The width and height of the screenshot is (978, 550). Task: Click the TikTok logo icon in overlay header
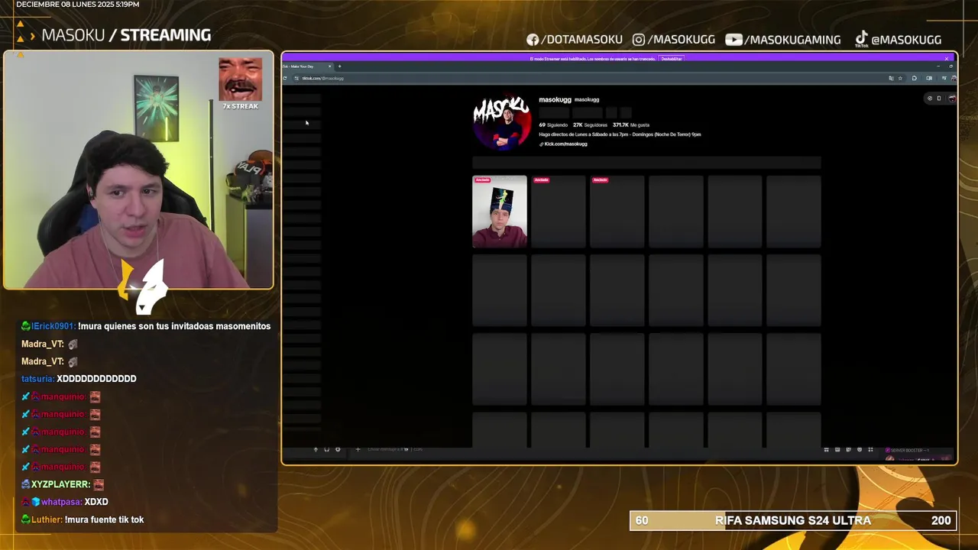click(861, 39)
